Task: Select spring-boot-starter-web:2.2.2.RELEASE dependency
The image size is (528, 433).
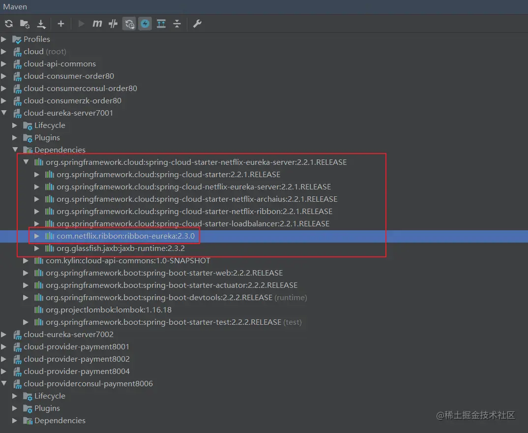Action: pos(164,273)
